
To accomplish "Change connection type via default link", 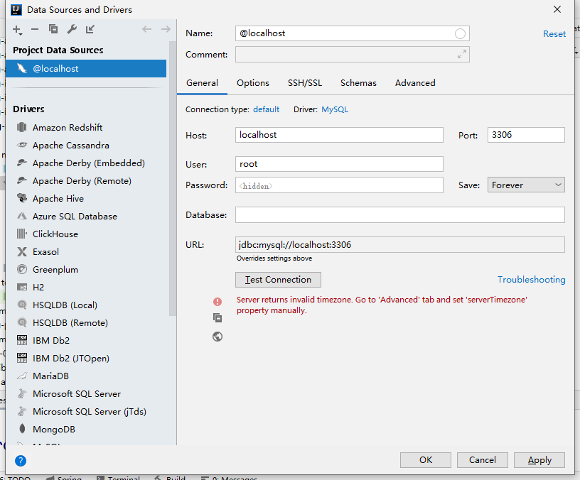I will (267, 109).
